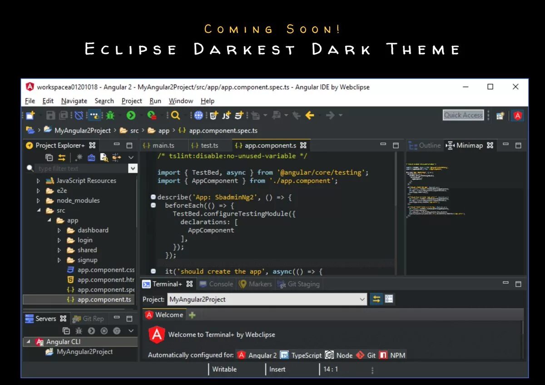This screenshot has width=545, height=385.
Task: Open the Git Staging tab
Action: coord(298,284)
